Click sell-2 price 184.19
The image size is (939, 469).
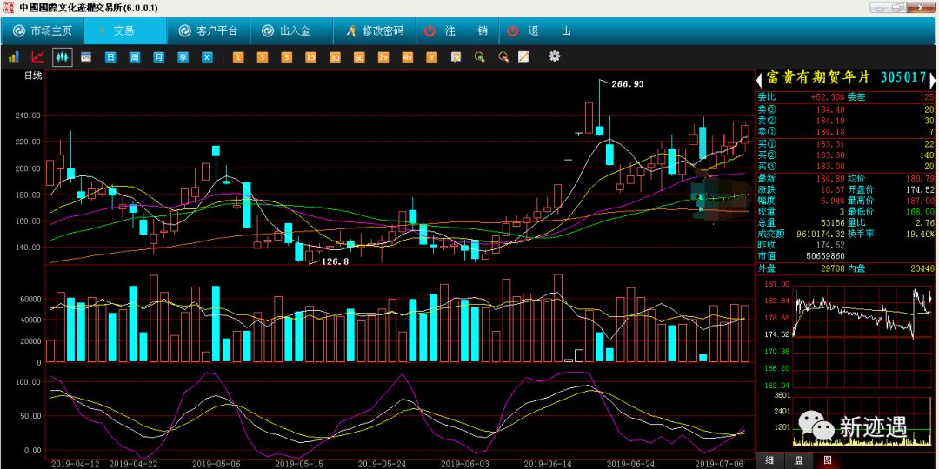pyautogui.click(x=829, y=120)
